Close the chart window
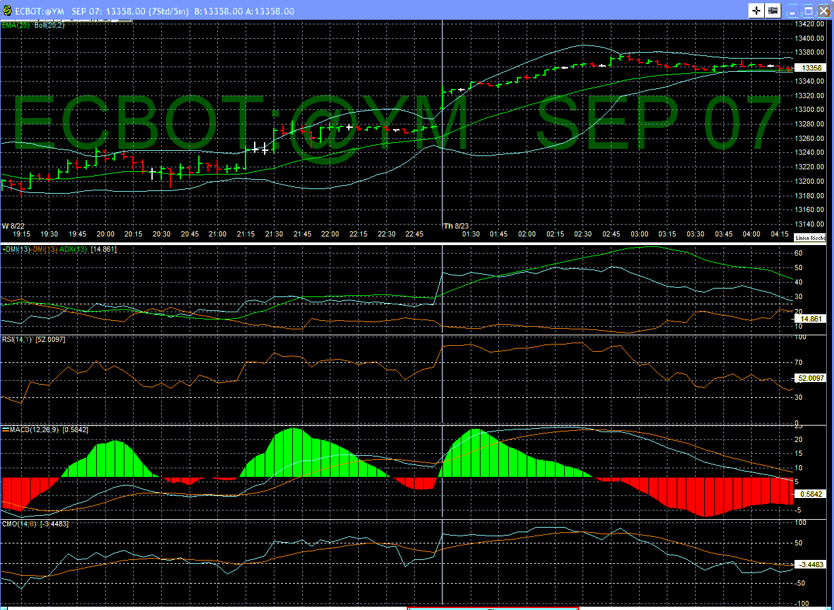 coord(824,11)
